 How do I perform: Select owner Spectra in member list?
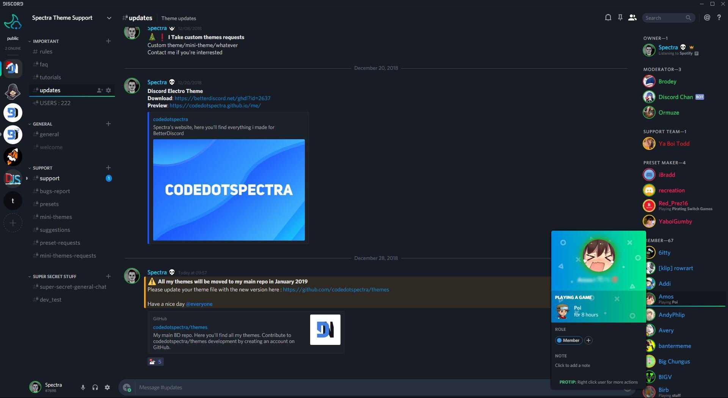click(x=684, y=50)
